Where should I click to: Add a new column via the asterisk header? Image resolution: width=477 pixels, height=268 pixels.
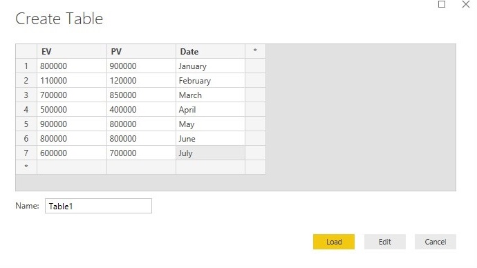[x=255, y=51]
